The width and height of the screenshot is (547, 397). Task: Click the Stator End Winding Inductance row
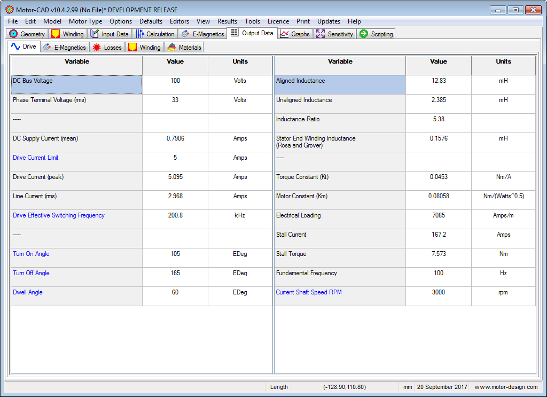(x=405, y=142)
